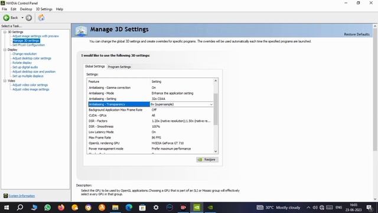Click Restore Defaults link
The width and height of the screenshot is (378, 213).
tap(357, 34)
